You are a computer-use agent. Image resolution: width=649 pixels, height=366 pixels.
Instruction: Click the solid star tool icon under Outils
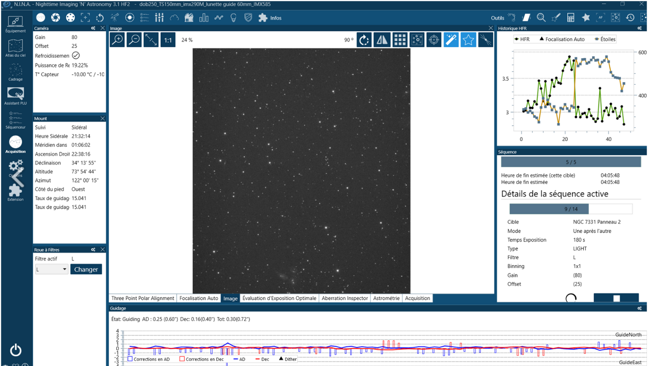tap(585, 18)
